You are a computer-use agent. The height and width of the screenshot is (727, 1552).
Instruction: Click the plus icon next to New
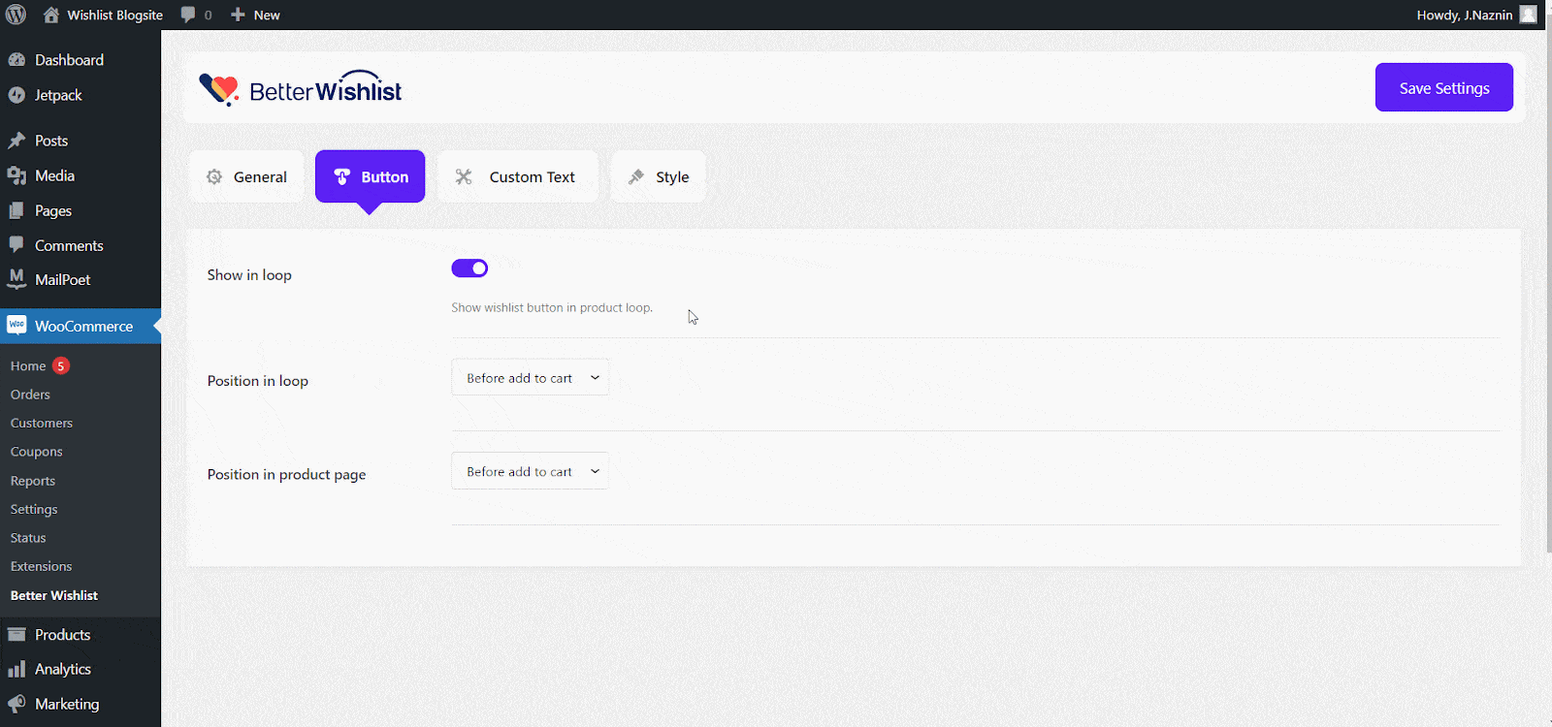238,15
